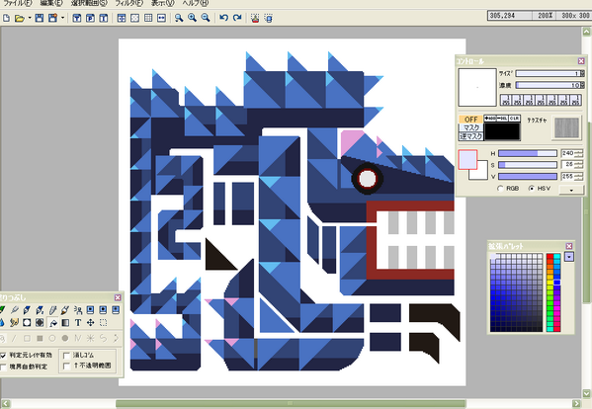This screenshot has width=592, height=409.
Task: Switch mask mode to OFF
Action: (x=470, y=120)
